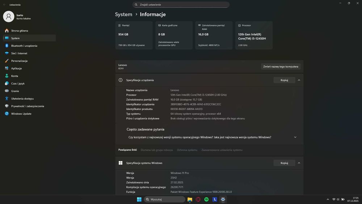This screenshot has width=362, height=204.
Task: Open Bluetooth i urządzenia settings
Action: (29, 46)
